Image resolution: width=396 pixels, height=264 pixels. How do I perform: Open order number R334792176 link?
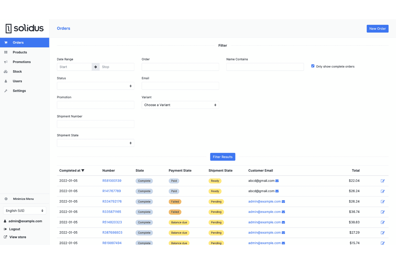[112, 201]
